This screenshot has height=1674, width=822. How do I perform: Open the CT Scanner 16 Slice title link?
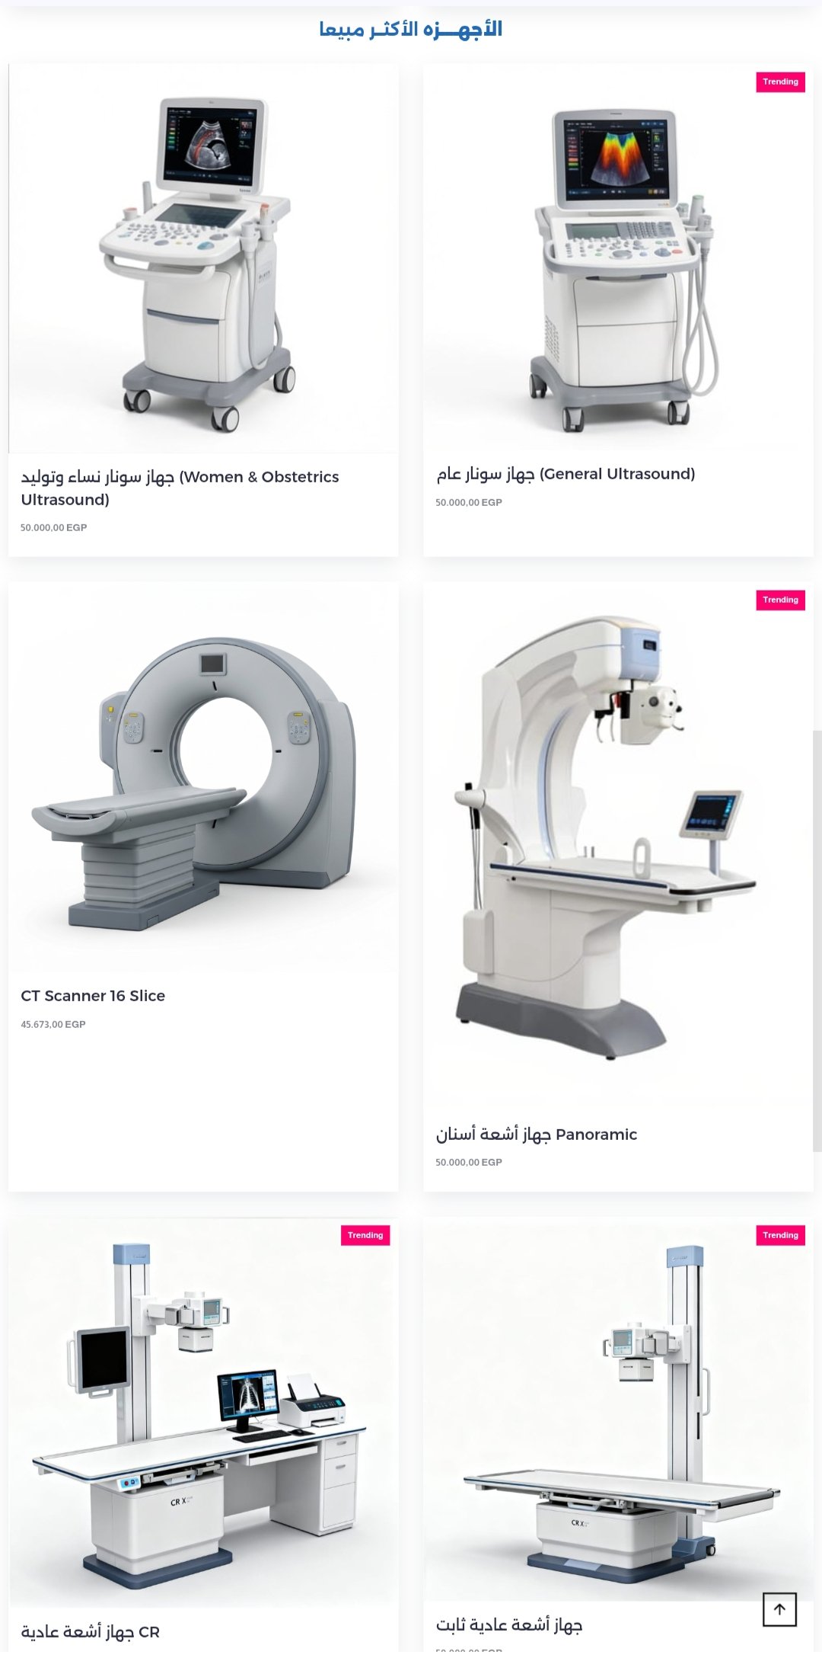(x=93, y=996)
